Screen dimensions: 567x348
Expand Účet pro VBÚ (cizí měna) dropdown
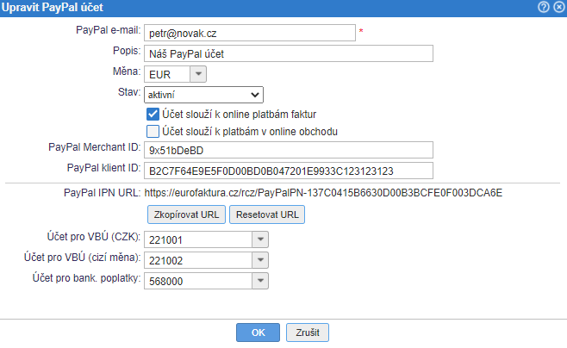pyautogui.click(x=260, y=260)
